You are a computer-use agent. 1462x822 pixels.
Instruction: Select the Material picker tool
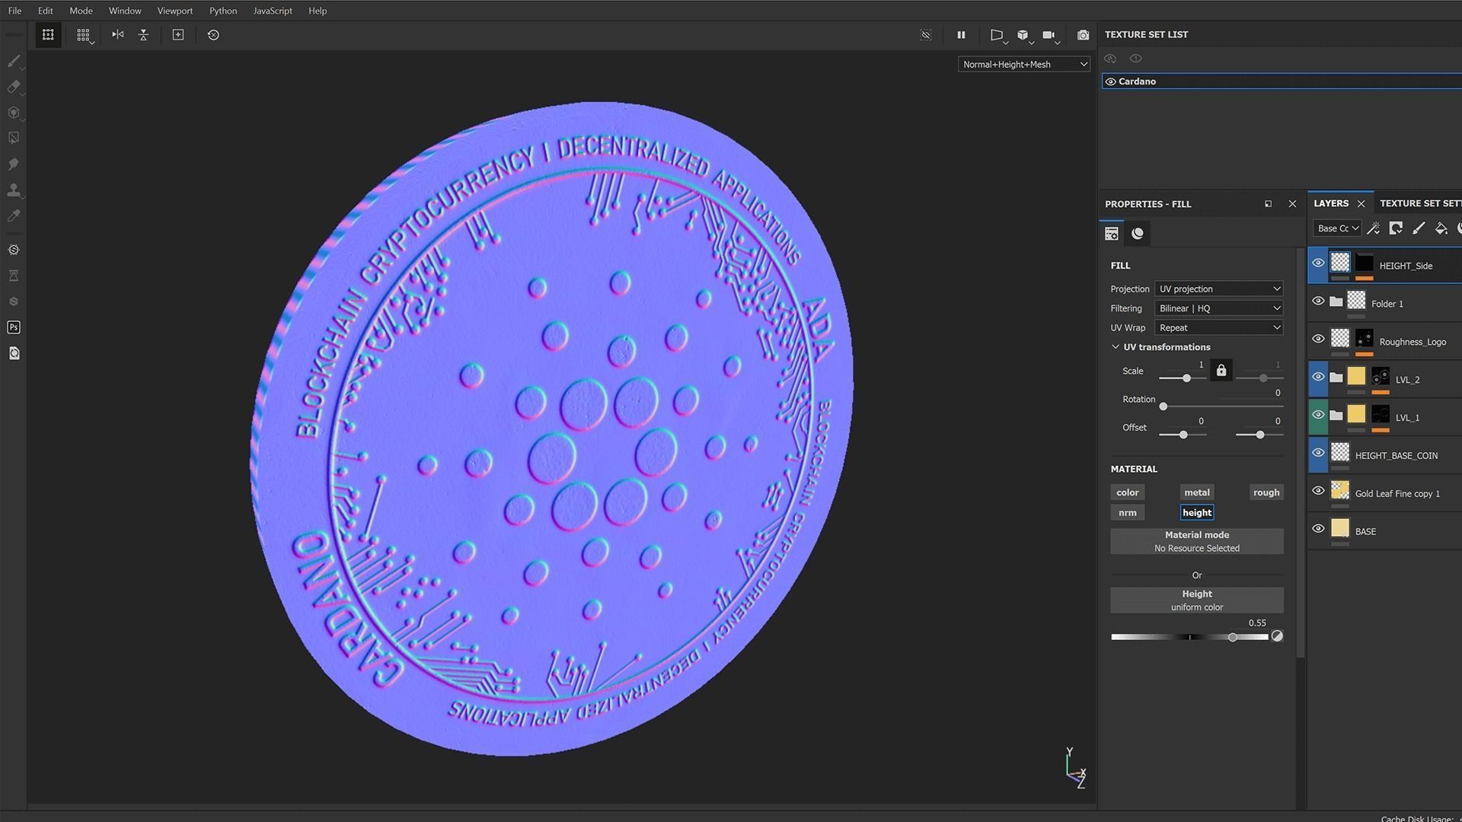(x=14, y=216)
